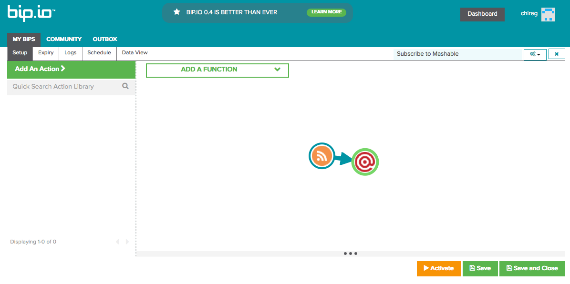This screenshot has height=284, width=570.
Task: Click the BIP.IO 0.4 announcement text
Action: point(231,12)
